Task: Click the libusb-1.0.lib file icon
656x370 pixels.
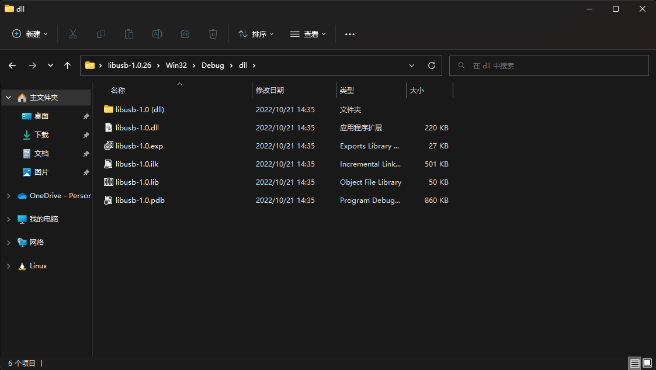Action: [x=108, y=182]
